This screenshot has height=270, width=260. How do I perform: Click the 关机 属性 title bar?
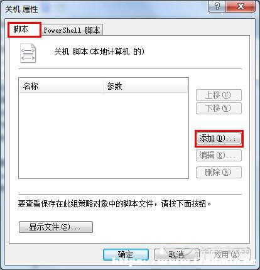coord(105,9)
